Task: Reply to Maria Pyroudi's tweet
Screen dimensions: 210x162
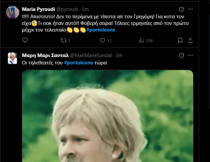Action: point(25,40)
